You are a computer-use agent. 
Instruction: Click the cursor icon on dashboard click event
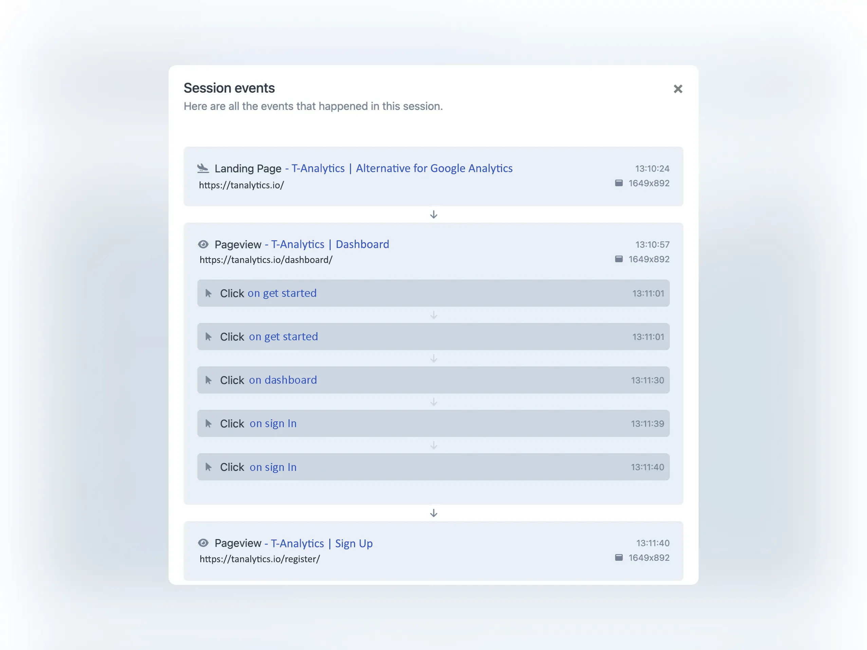(x=209, y=380)
